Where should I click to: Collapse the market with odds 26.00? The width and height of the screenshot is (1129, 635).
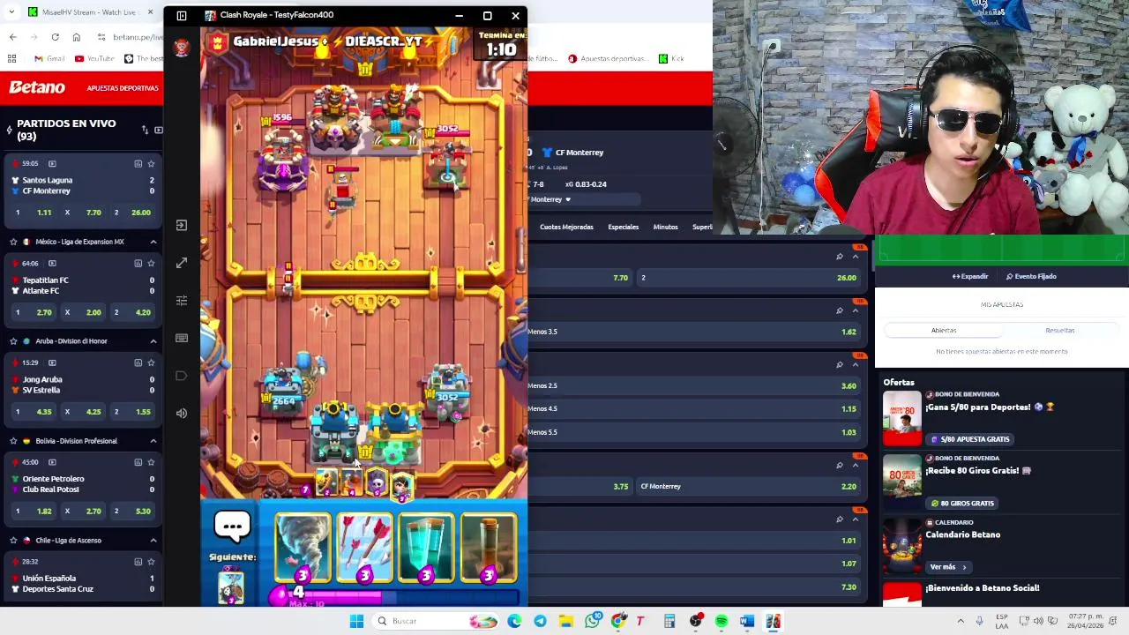[856, 257]
